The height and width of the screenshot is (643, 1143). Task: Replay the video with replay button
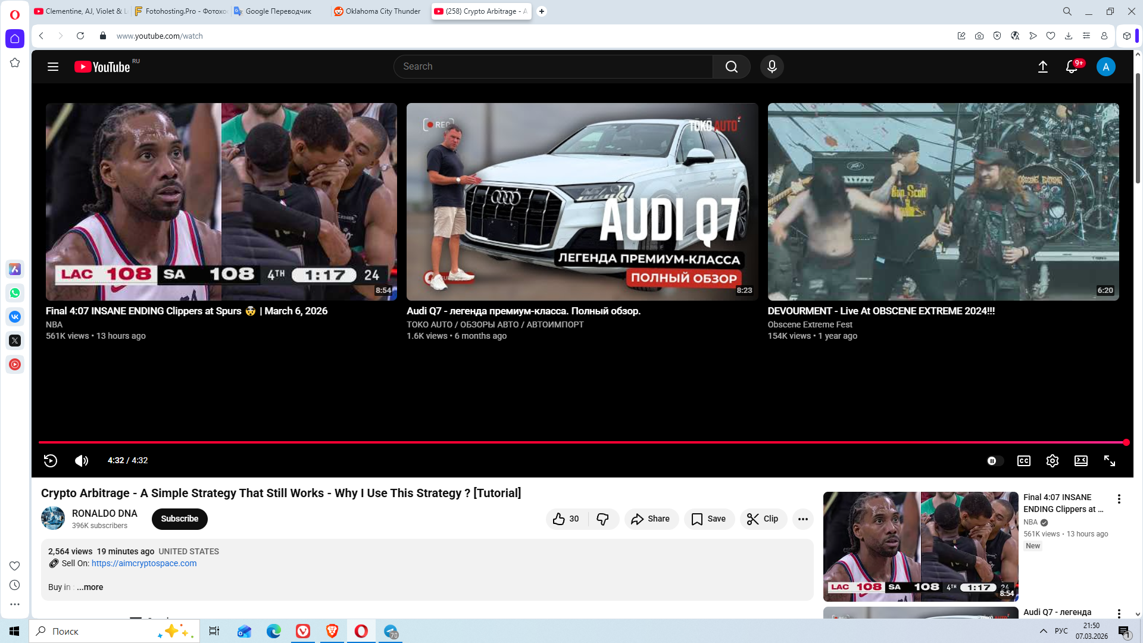(51, 460)
